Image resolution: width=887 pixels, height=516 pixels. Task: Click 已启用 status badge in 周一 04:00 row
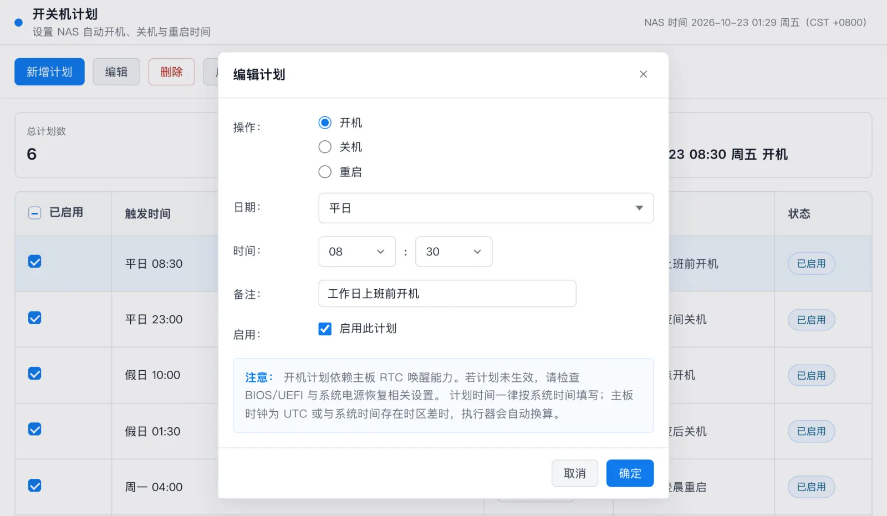pyautogui.click(x=811, y=487)
